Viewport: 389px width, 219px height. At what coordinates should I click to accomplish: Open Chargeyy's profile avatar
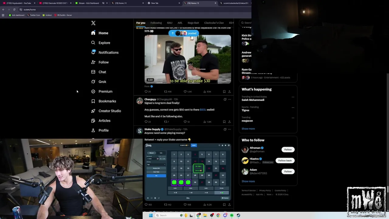pos(139,101)
